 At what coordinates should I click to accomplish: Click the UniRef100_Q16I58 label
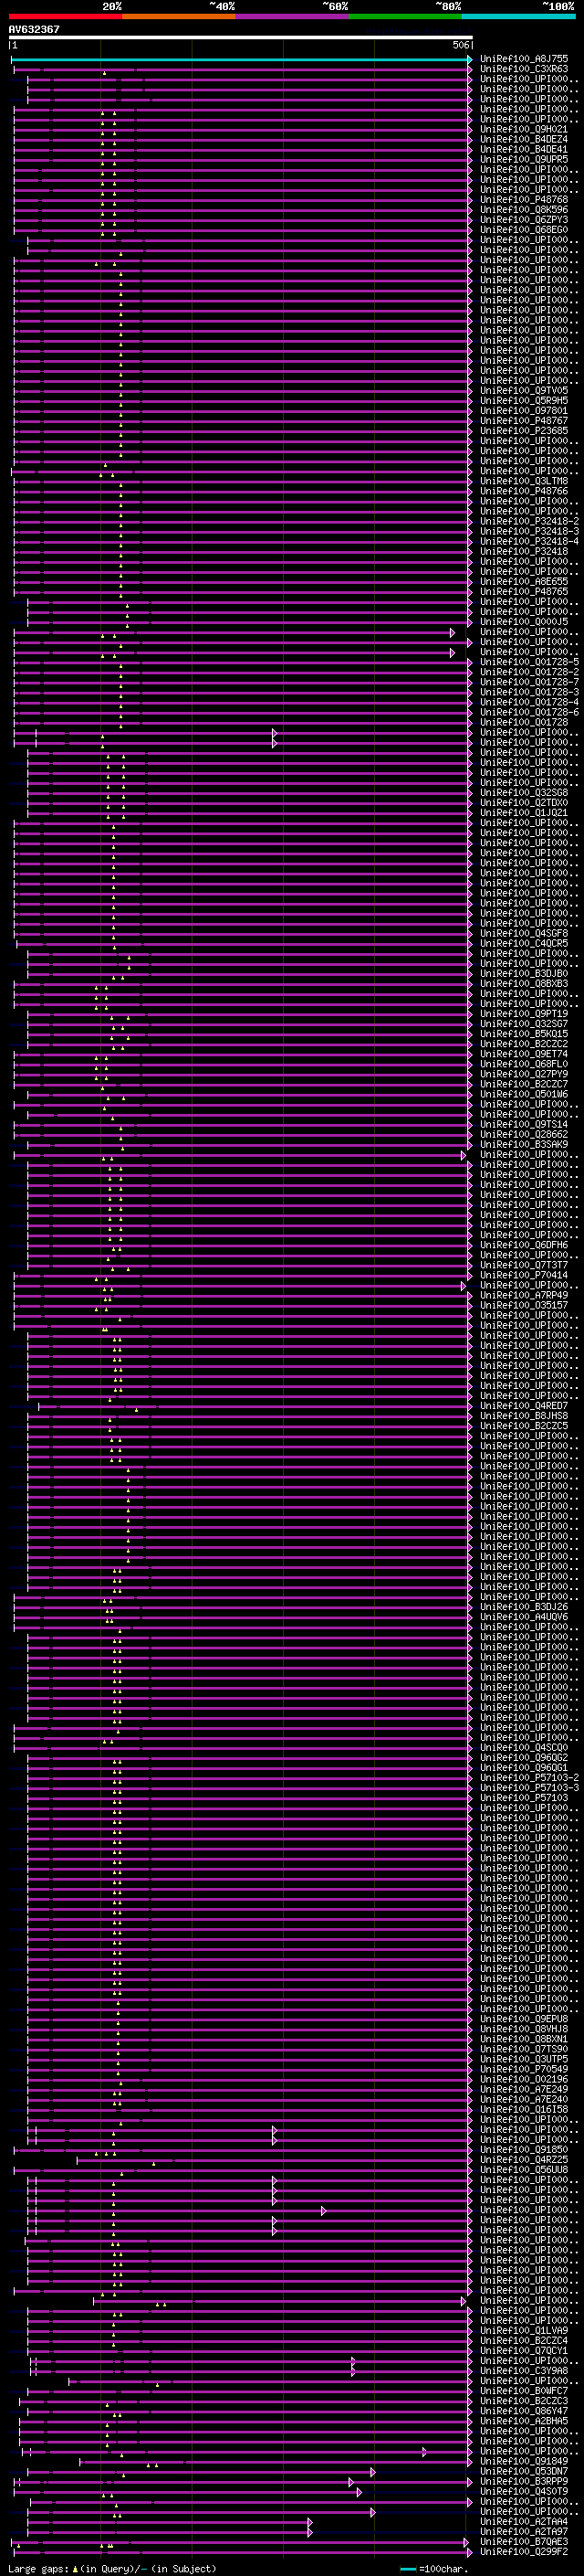(524, 2108)
